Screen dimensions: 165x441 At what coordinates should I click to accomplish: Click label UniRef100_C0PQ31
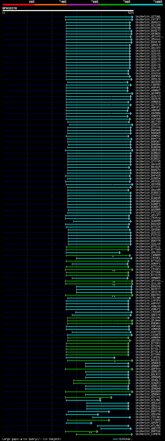tap(148, 357)
